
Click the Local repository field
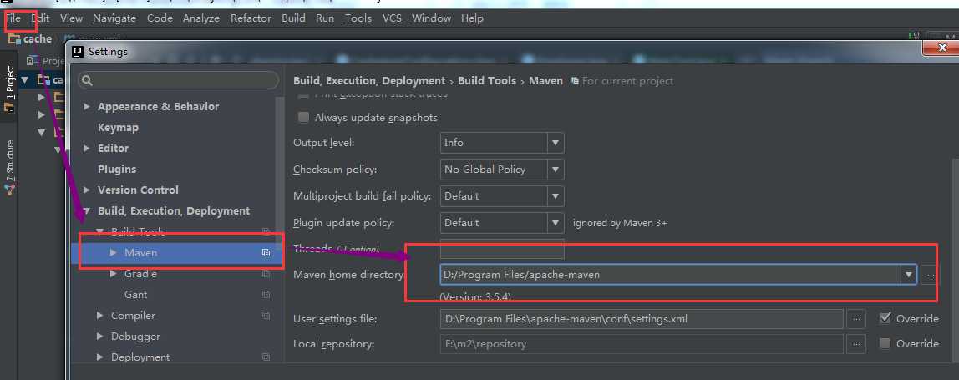(x=642, y=344)
